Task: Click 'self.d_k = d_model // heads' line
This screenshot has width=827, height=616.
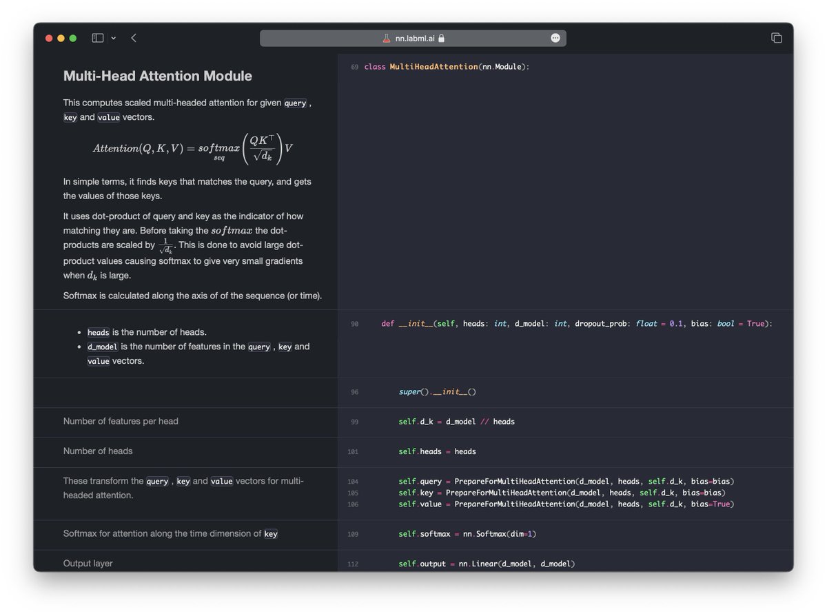Action: (456, 421)
